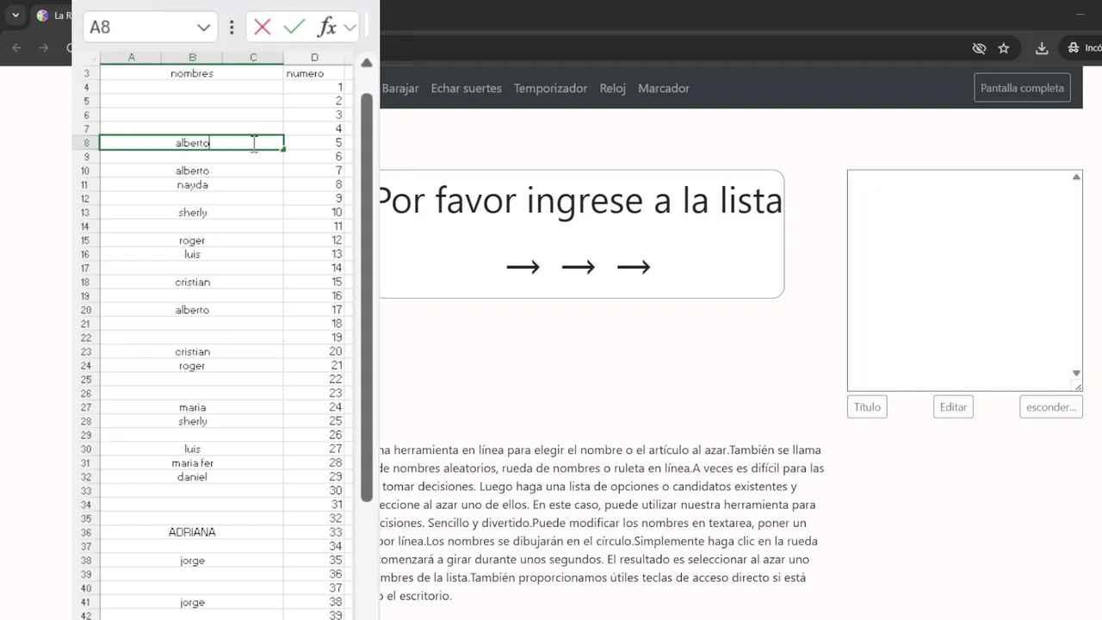Click the Editar button below the list
This screenshot has height=620, width=1102.
pos(953,406)
